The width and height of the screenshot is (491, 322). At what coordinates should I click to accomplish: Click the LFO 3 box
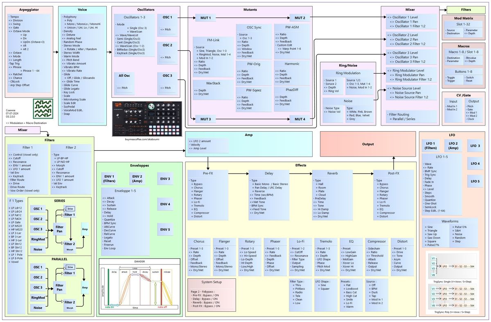475,146
